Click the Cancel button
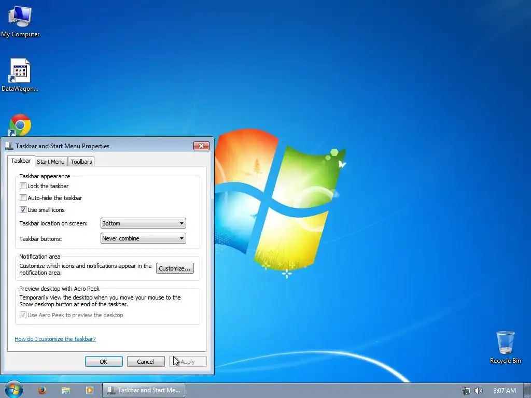This screenshot has height=398, width=531. click(146, 361)
